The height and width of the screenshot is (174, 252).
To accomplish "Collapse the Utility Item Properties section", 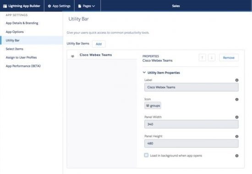I will (144, 72).
